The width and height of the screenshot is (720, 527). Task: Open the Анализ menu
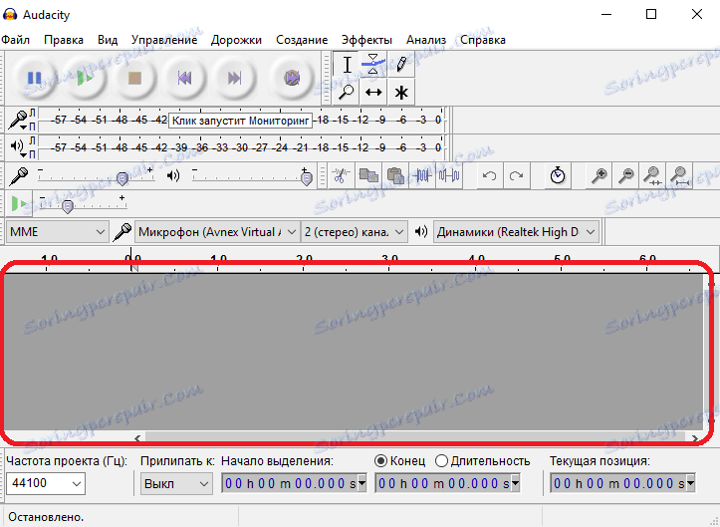coord(426,40)
